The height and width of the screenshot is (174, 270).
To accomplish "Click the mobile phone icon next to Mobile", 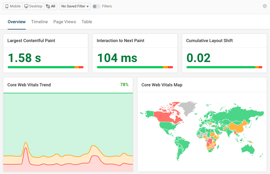I will coord(7,6).
